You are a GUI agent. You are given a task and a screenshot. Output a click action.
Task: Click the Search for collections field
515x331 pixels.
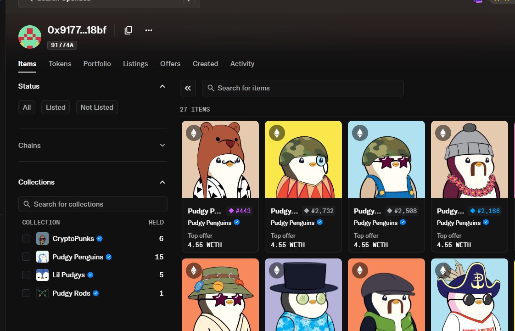tap(93, 204)
